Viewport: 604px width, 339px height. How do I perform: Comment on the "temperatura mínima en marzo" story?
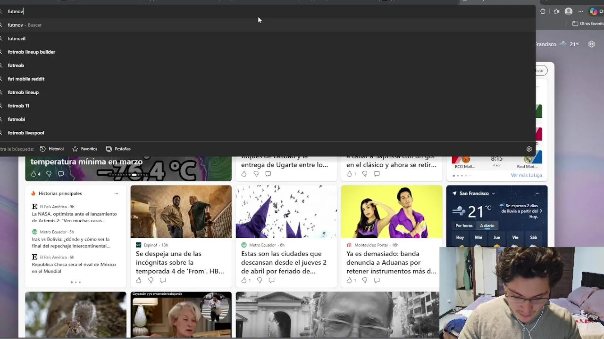pos(61,174)
